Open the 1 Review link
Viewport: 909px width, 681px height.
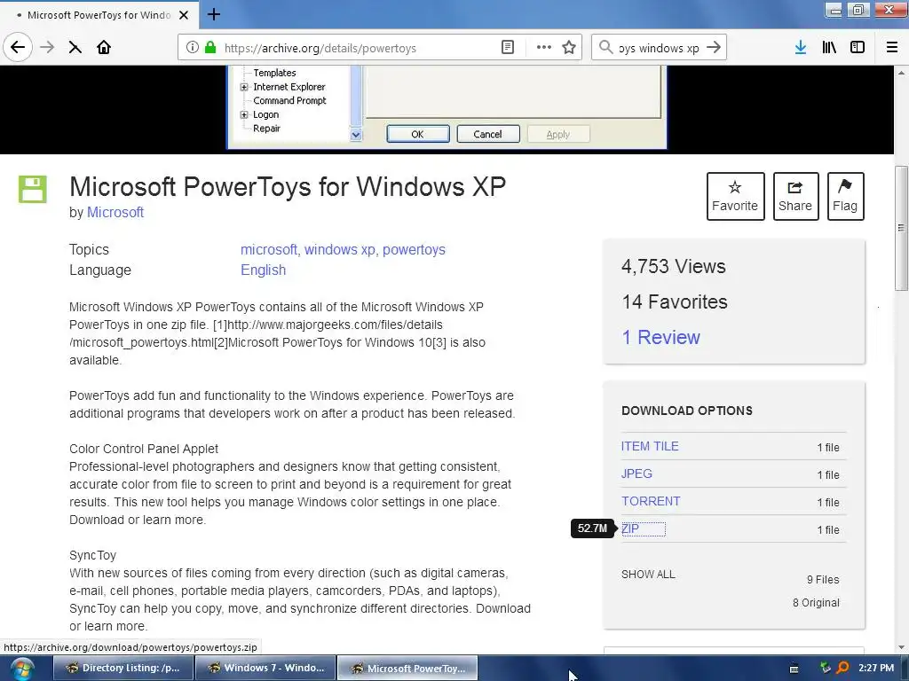[660, 337]
